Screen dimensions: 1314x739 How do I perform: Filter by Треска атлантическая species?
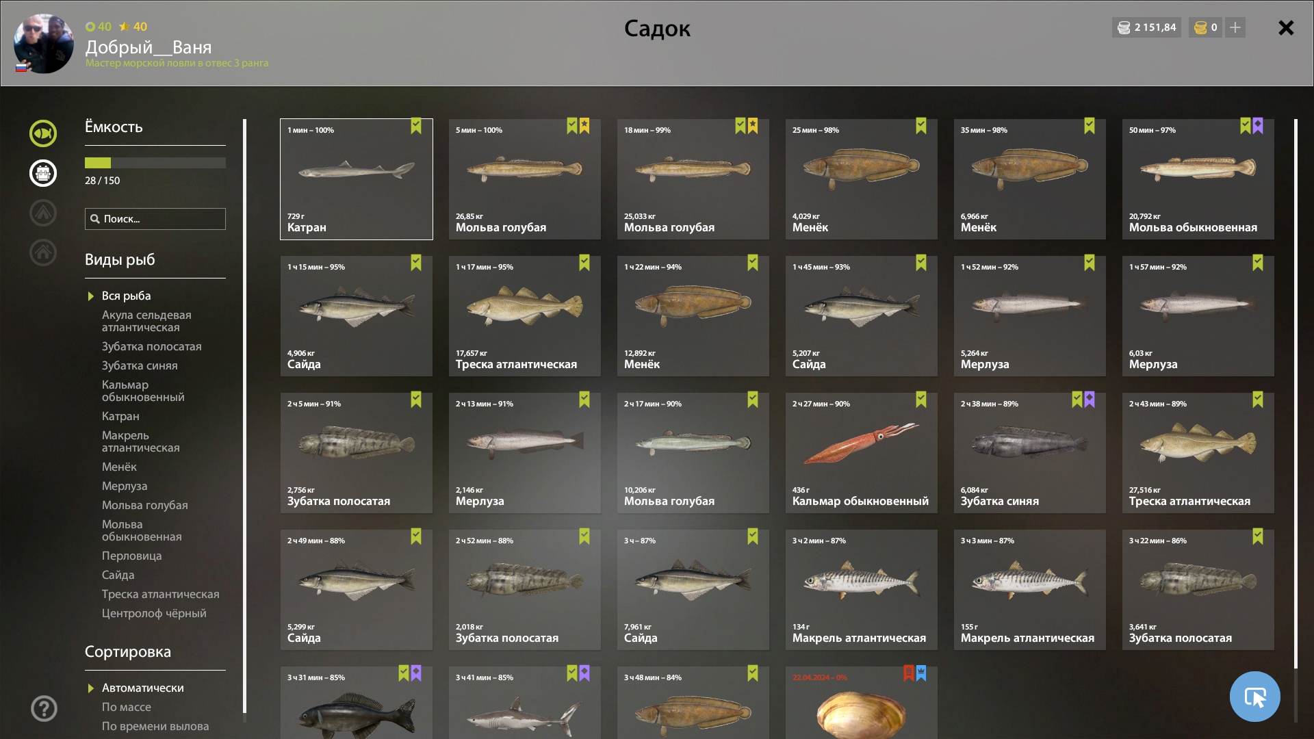coord(161,594)
